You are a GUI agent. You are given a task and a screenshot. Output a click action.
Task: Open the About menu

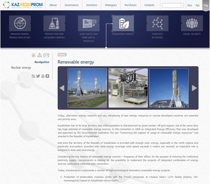point(53,5)
